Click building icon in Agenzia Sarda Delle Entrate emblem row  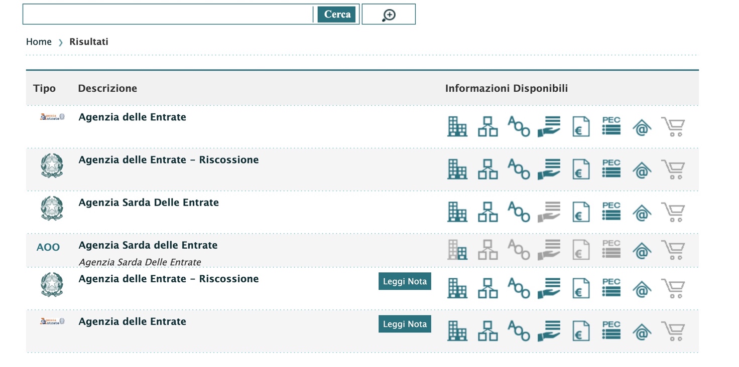[457, 212]
